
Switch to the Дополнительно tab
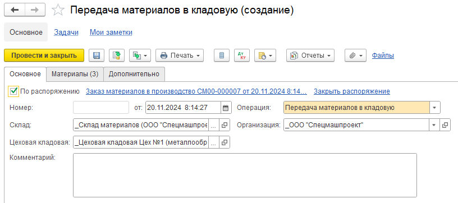click(134, 74)
